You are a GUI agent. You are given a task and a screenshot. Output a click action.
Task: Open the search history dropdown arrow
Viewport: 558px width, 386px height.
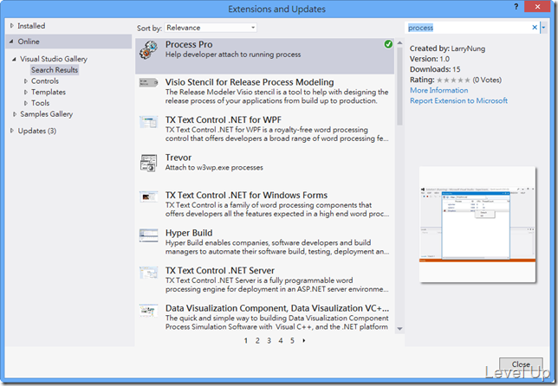543,28
